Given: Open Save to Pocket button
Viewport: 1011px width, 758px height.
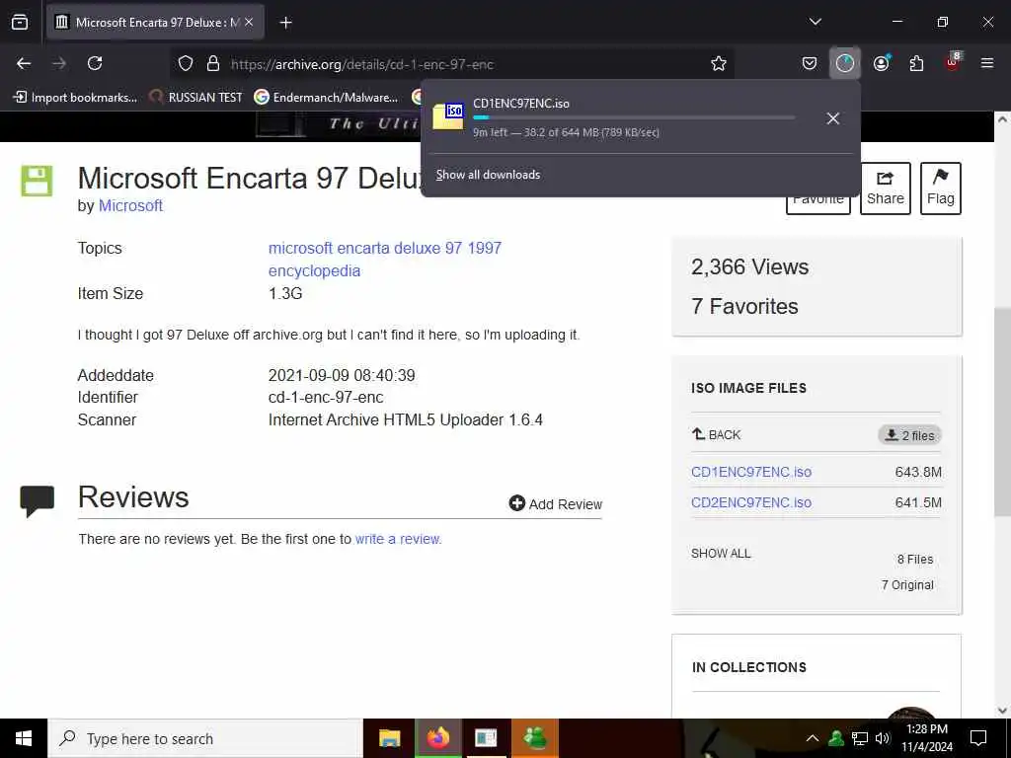Looking at the screenshot, I should coord(810,63).
